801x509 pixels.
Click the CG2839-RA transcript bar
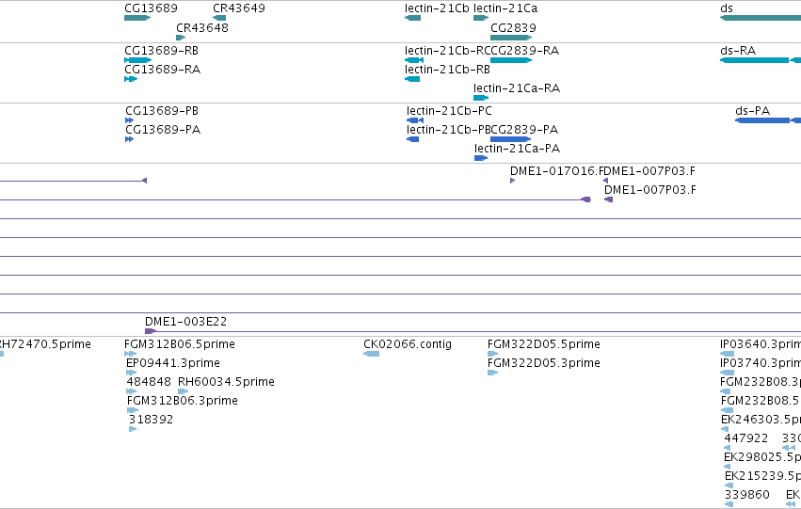(511, 60)
